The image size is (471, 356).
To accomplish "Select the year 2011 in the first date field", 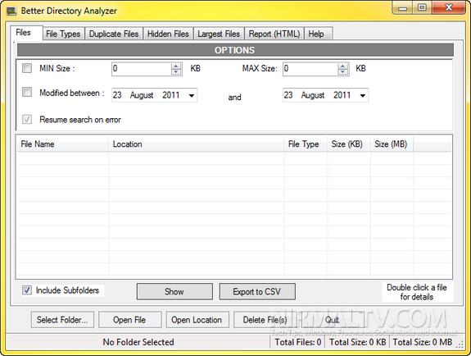I will click(x=170, y=95).
